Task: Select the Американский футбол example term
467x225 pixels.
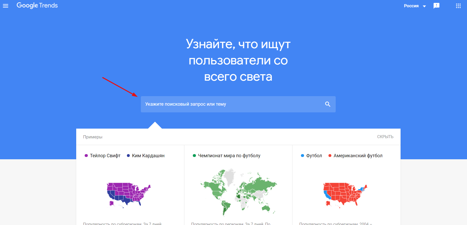Action: pos(358,156)
